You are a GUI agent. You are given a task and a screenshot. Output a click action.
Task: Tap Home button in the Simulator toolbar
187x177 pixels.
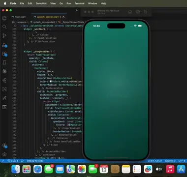130,12
